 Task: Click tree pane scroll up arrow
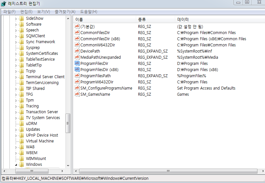pos(68,18)
